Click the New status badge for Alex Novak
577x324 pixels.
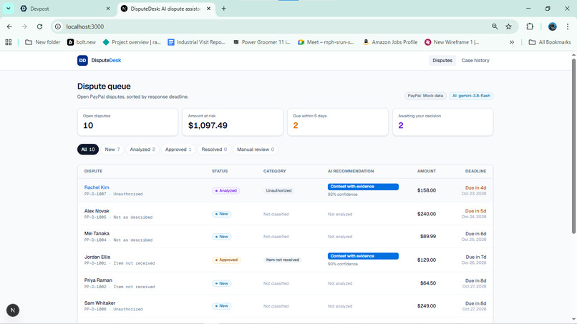[x=221, y=214]
